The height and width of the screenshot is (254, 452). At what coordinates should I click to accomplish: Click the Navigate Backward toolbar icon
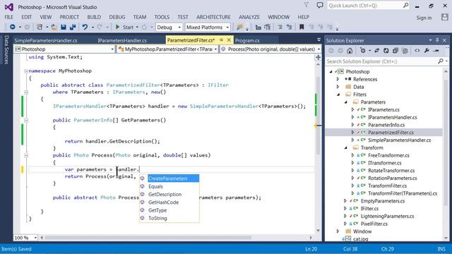coord(13,27)
